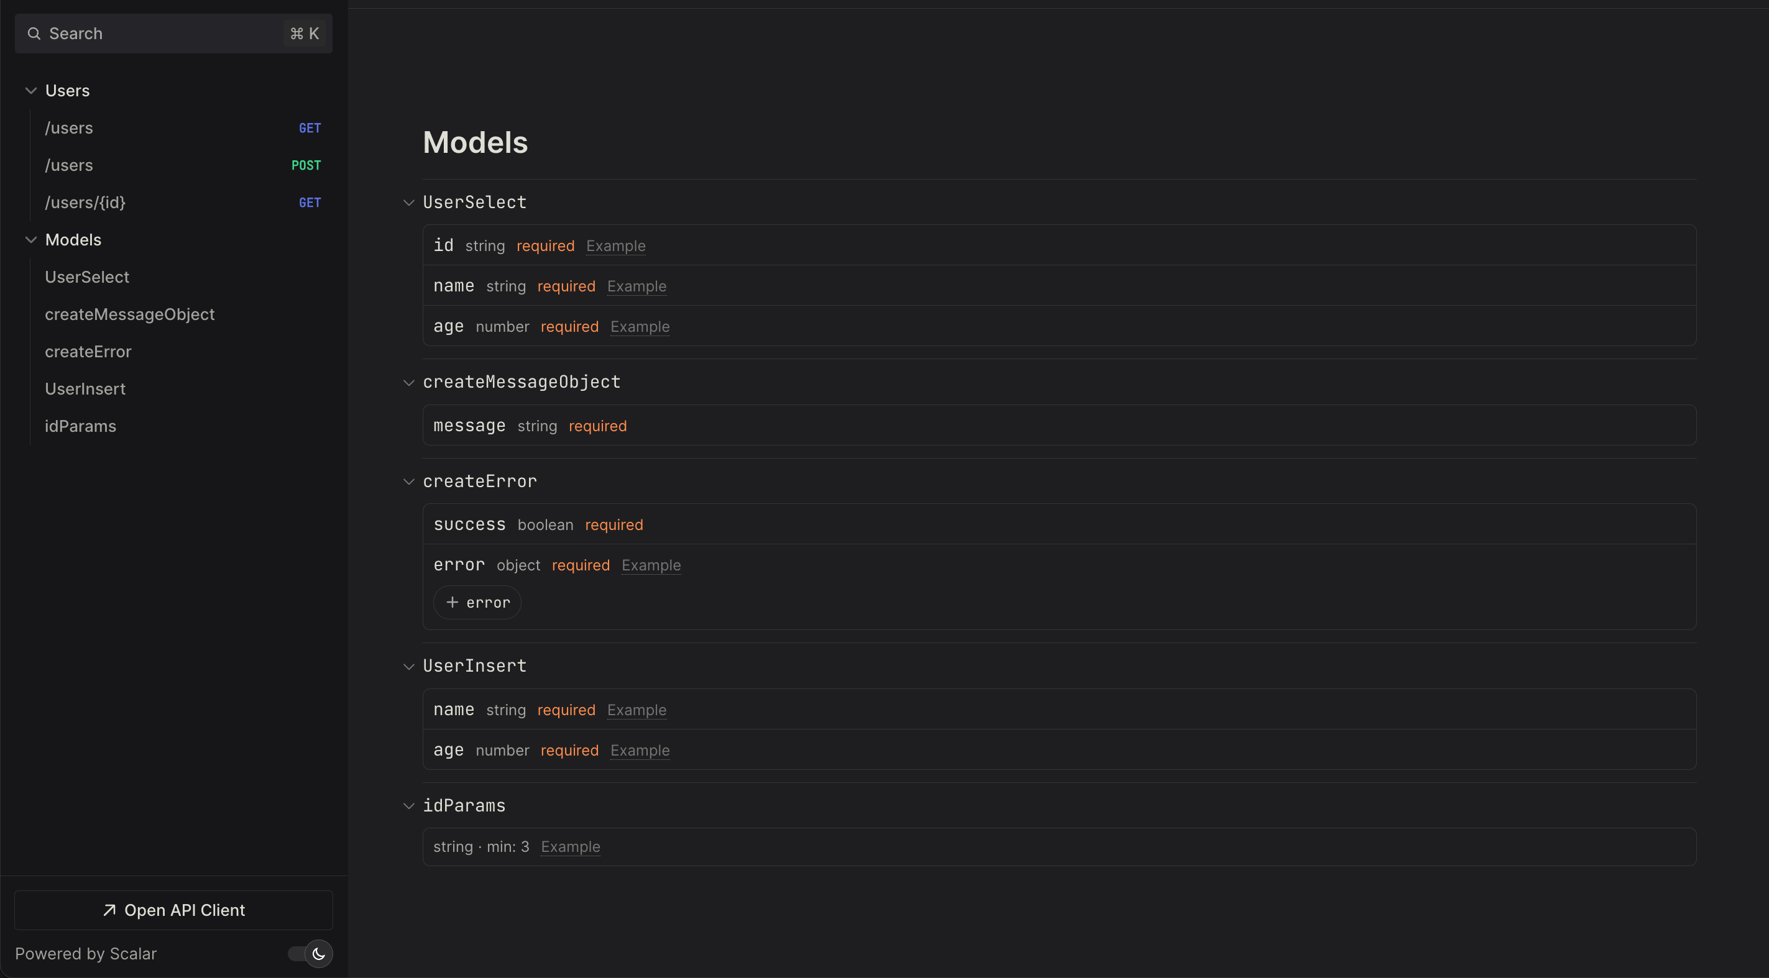The image size is (1769, 978).
Task: Click the Open API Client button
Action: coord(173,910)
